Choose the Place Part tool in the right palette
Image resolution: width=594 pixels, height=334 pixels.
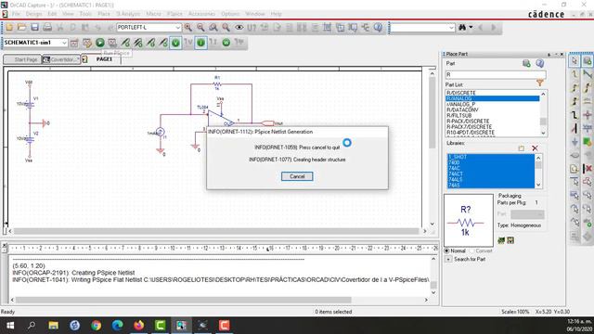click(x=588, y=60)
